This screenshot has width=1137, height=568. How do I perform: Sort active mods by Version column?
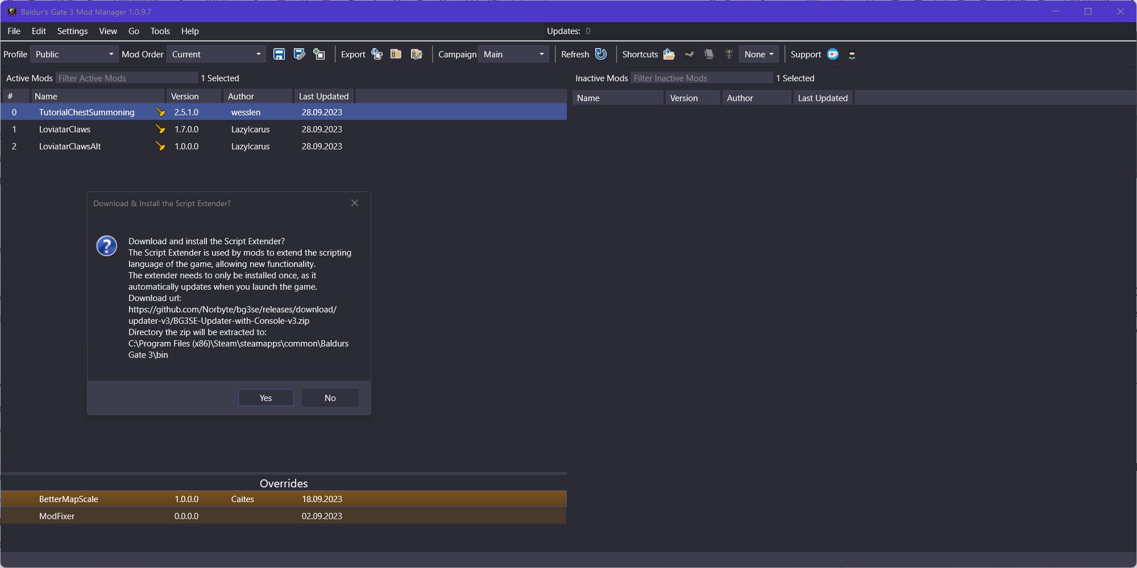pos(194,96)
